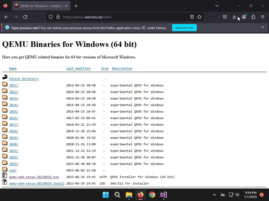The image size is (269, 201).
Task: Close the QEMU for Windows tab
Action: click(66, 6)
